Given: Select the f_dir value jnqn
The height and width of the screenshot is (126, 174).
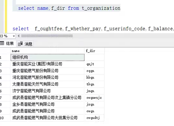Looking at the screenshot, I should pyautogui.click(x=94, y=91).
